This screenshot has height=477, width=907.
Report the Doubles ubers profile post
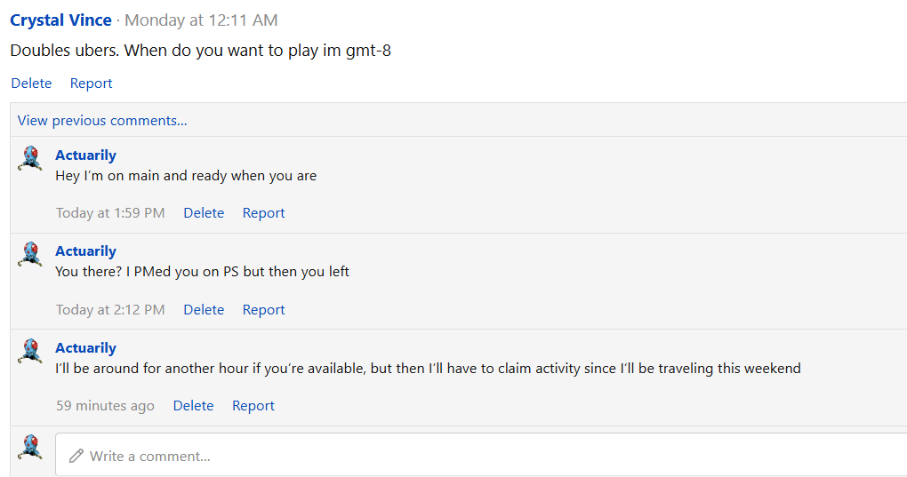(91, 83)
